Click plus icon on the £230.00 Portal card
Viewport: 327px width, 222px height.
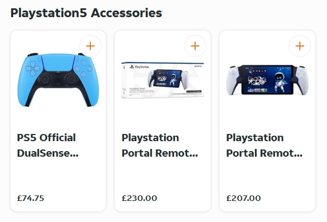pos(195,46)
